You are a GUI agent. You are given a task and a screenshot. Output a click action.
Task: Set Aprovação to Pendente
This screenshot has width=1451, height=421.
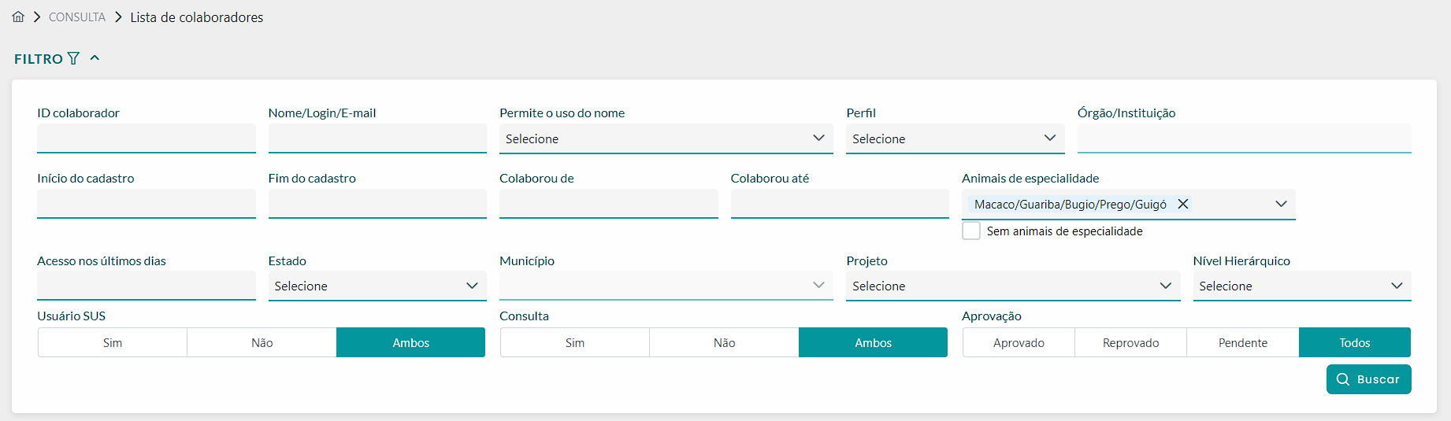pos(1242,343)
